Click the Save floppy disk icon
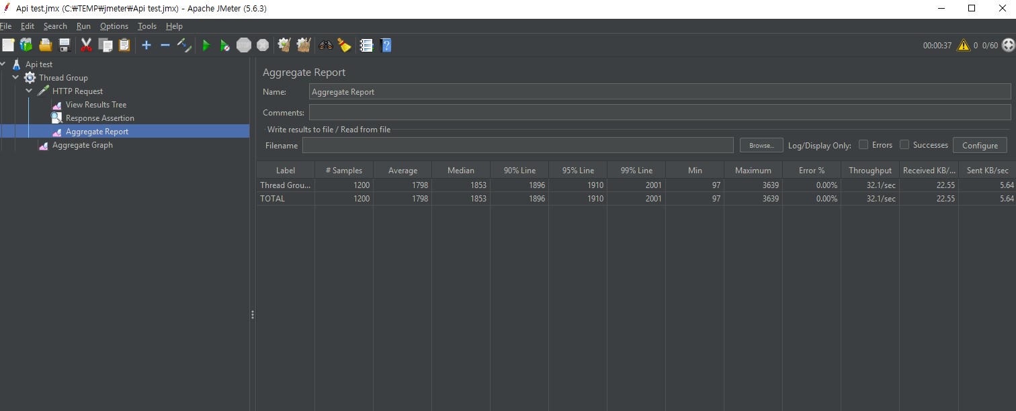 [x=65, y=46]
